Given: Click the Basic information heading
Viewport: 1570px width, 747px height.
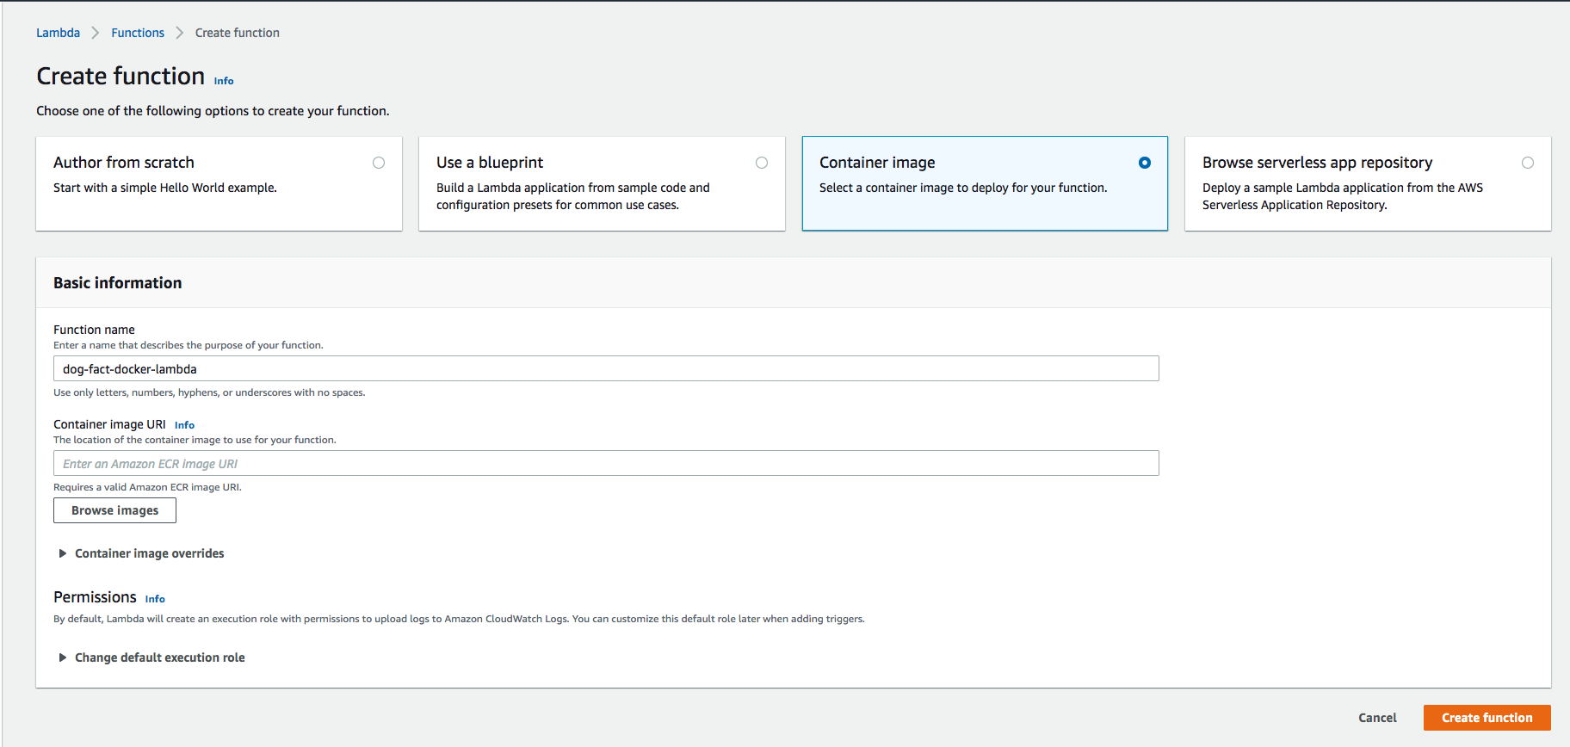Looking at the screenshot, I should click(x=118, y=283).
